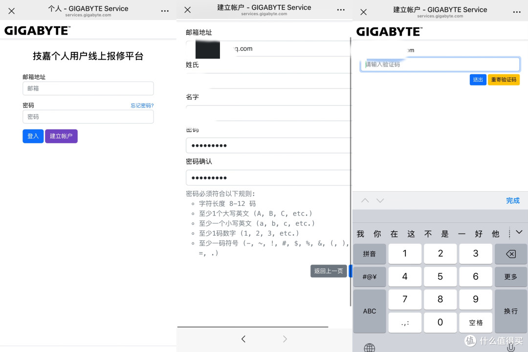528x352 pixels.
Task: Tap the down arrow in the keyboard toolbar
Action: click(380, 200)
